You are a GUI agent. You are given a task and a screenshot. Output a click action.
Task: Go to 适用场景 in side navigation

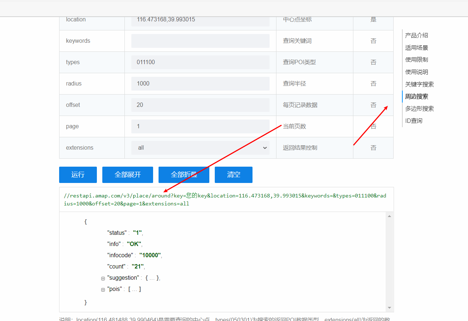tap(416, 48)
